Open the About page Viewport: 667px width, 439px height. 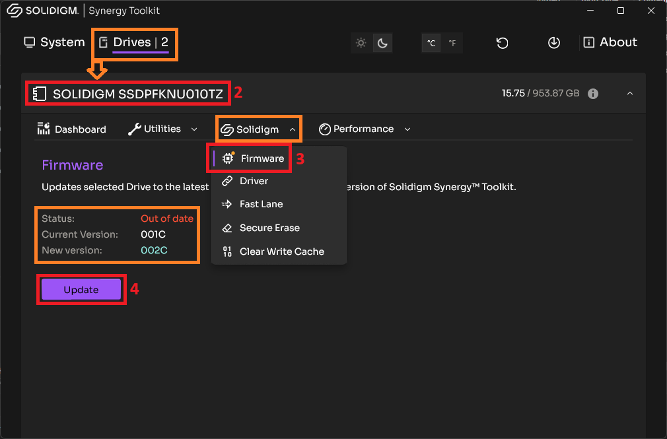coord(610,42)
